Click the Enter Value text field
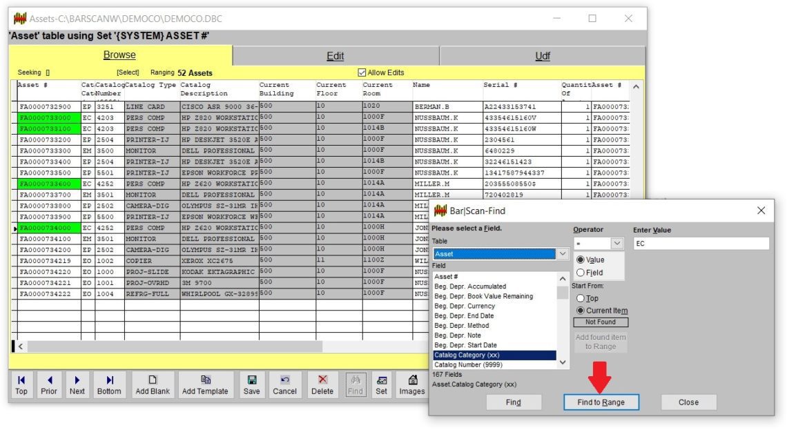 coord(700,244)
